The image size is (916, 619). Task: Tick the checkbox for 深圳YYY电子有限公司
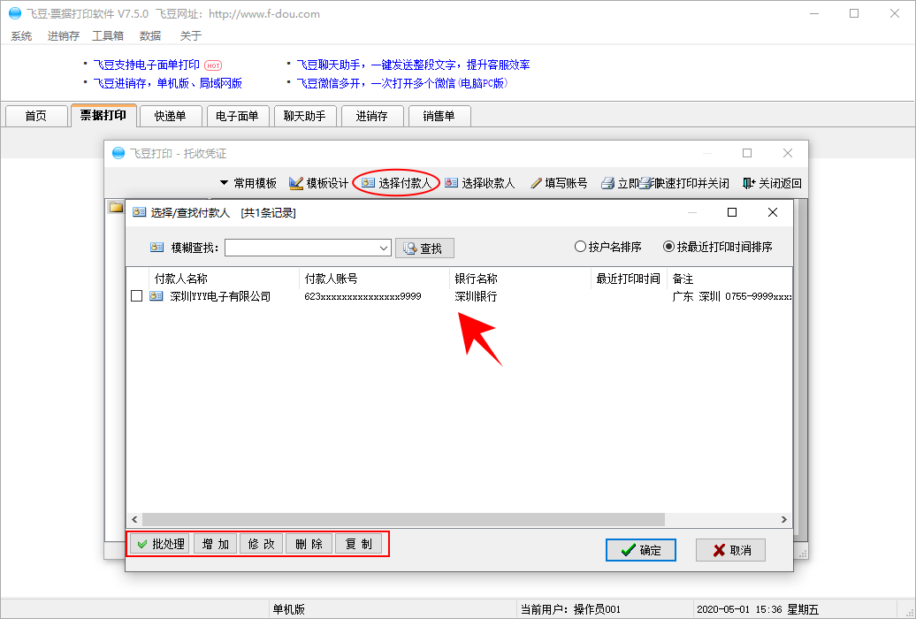click(x=136, y=296)
